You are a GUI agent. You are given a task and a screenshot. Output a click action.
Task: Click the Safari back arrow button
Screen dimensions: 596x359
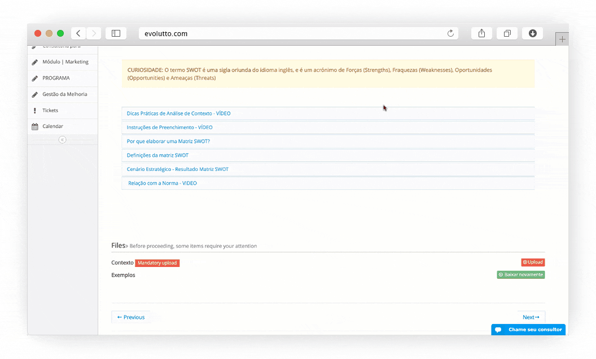78,33
